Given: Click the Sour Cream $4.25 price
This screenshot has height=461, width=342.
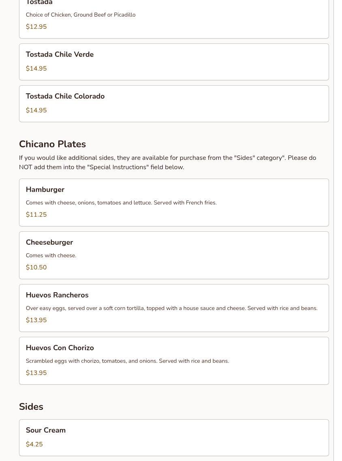Looking at the screenshot, I should [34, 444].
